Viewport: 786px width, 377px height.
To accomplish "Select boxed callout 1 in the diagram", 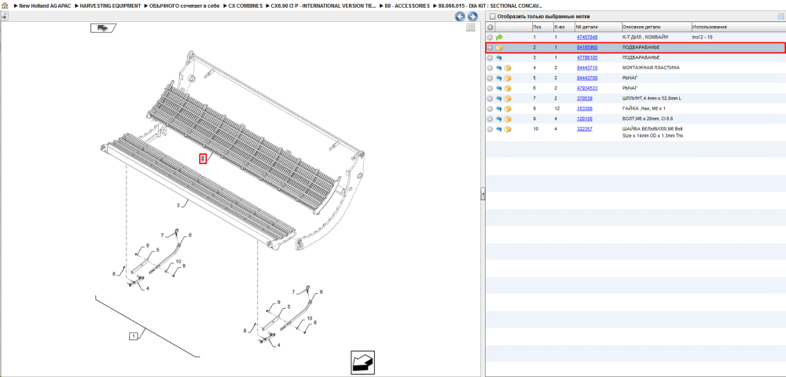I will click(x=133, y=336).
